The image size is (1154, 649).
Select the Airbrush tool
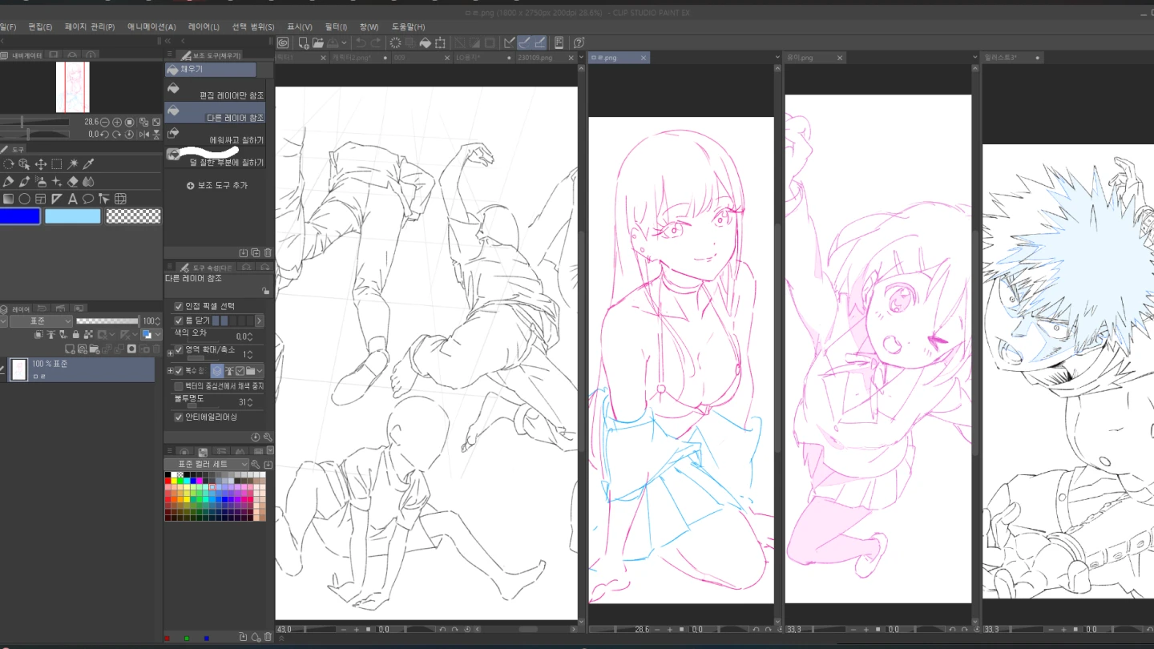[41, 182]
